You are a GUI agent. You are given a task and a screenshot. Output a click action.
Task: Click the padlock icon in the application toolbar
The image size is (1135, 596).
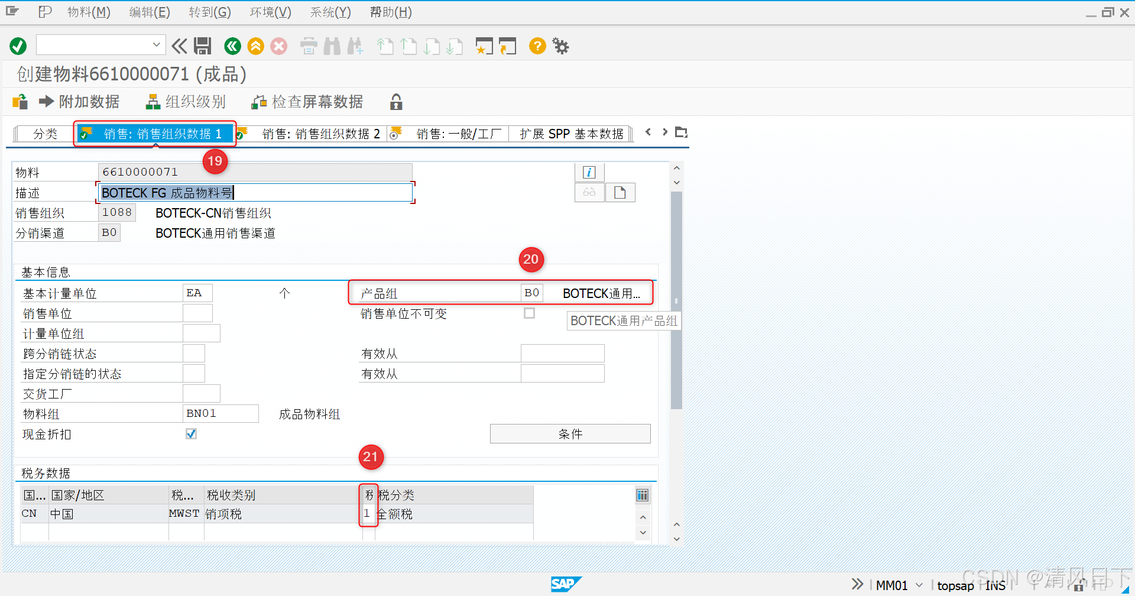coord(396,102)
